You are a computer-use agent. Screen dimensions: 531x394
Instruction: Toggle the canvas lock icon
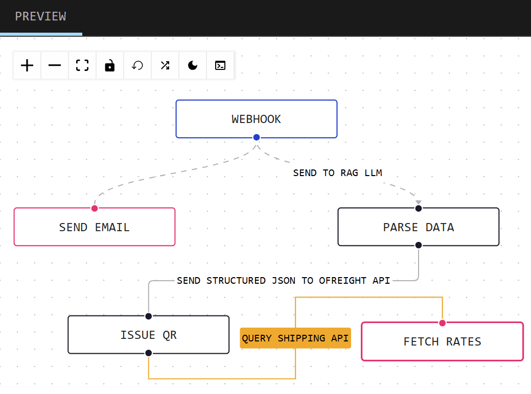(x=110, y=65)
